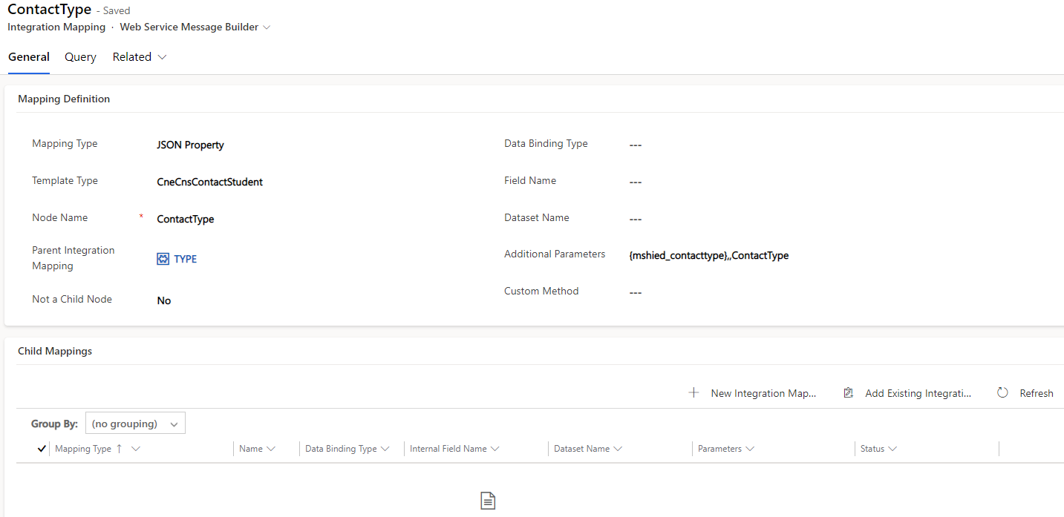Click the Child Mappings section header
The height and width of the screenshot is (517, 1064).
click(55, 351)
